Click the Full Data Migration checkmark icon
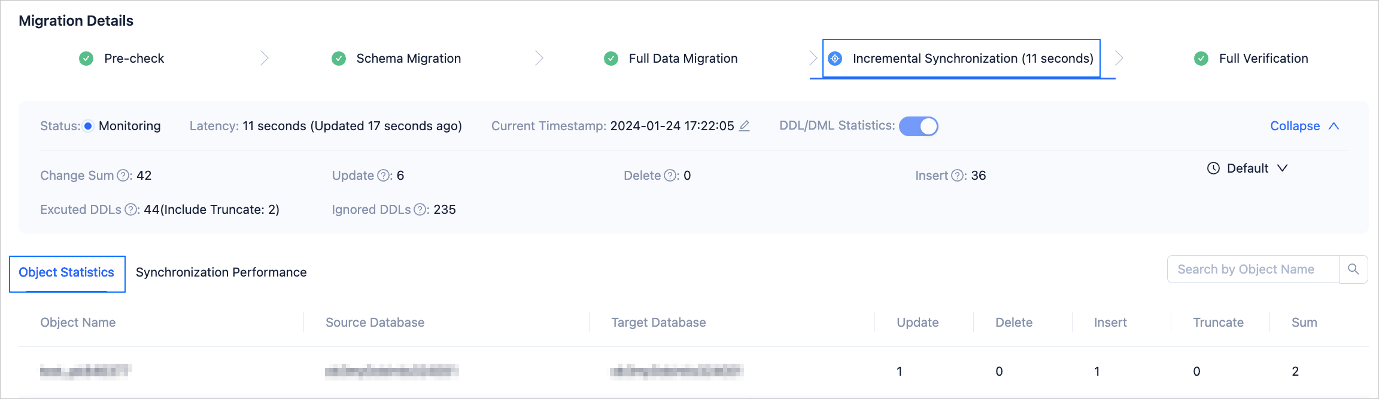 tap(611, 59)
